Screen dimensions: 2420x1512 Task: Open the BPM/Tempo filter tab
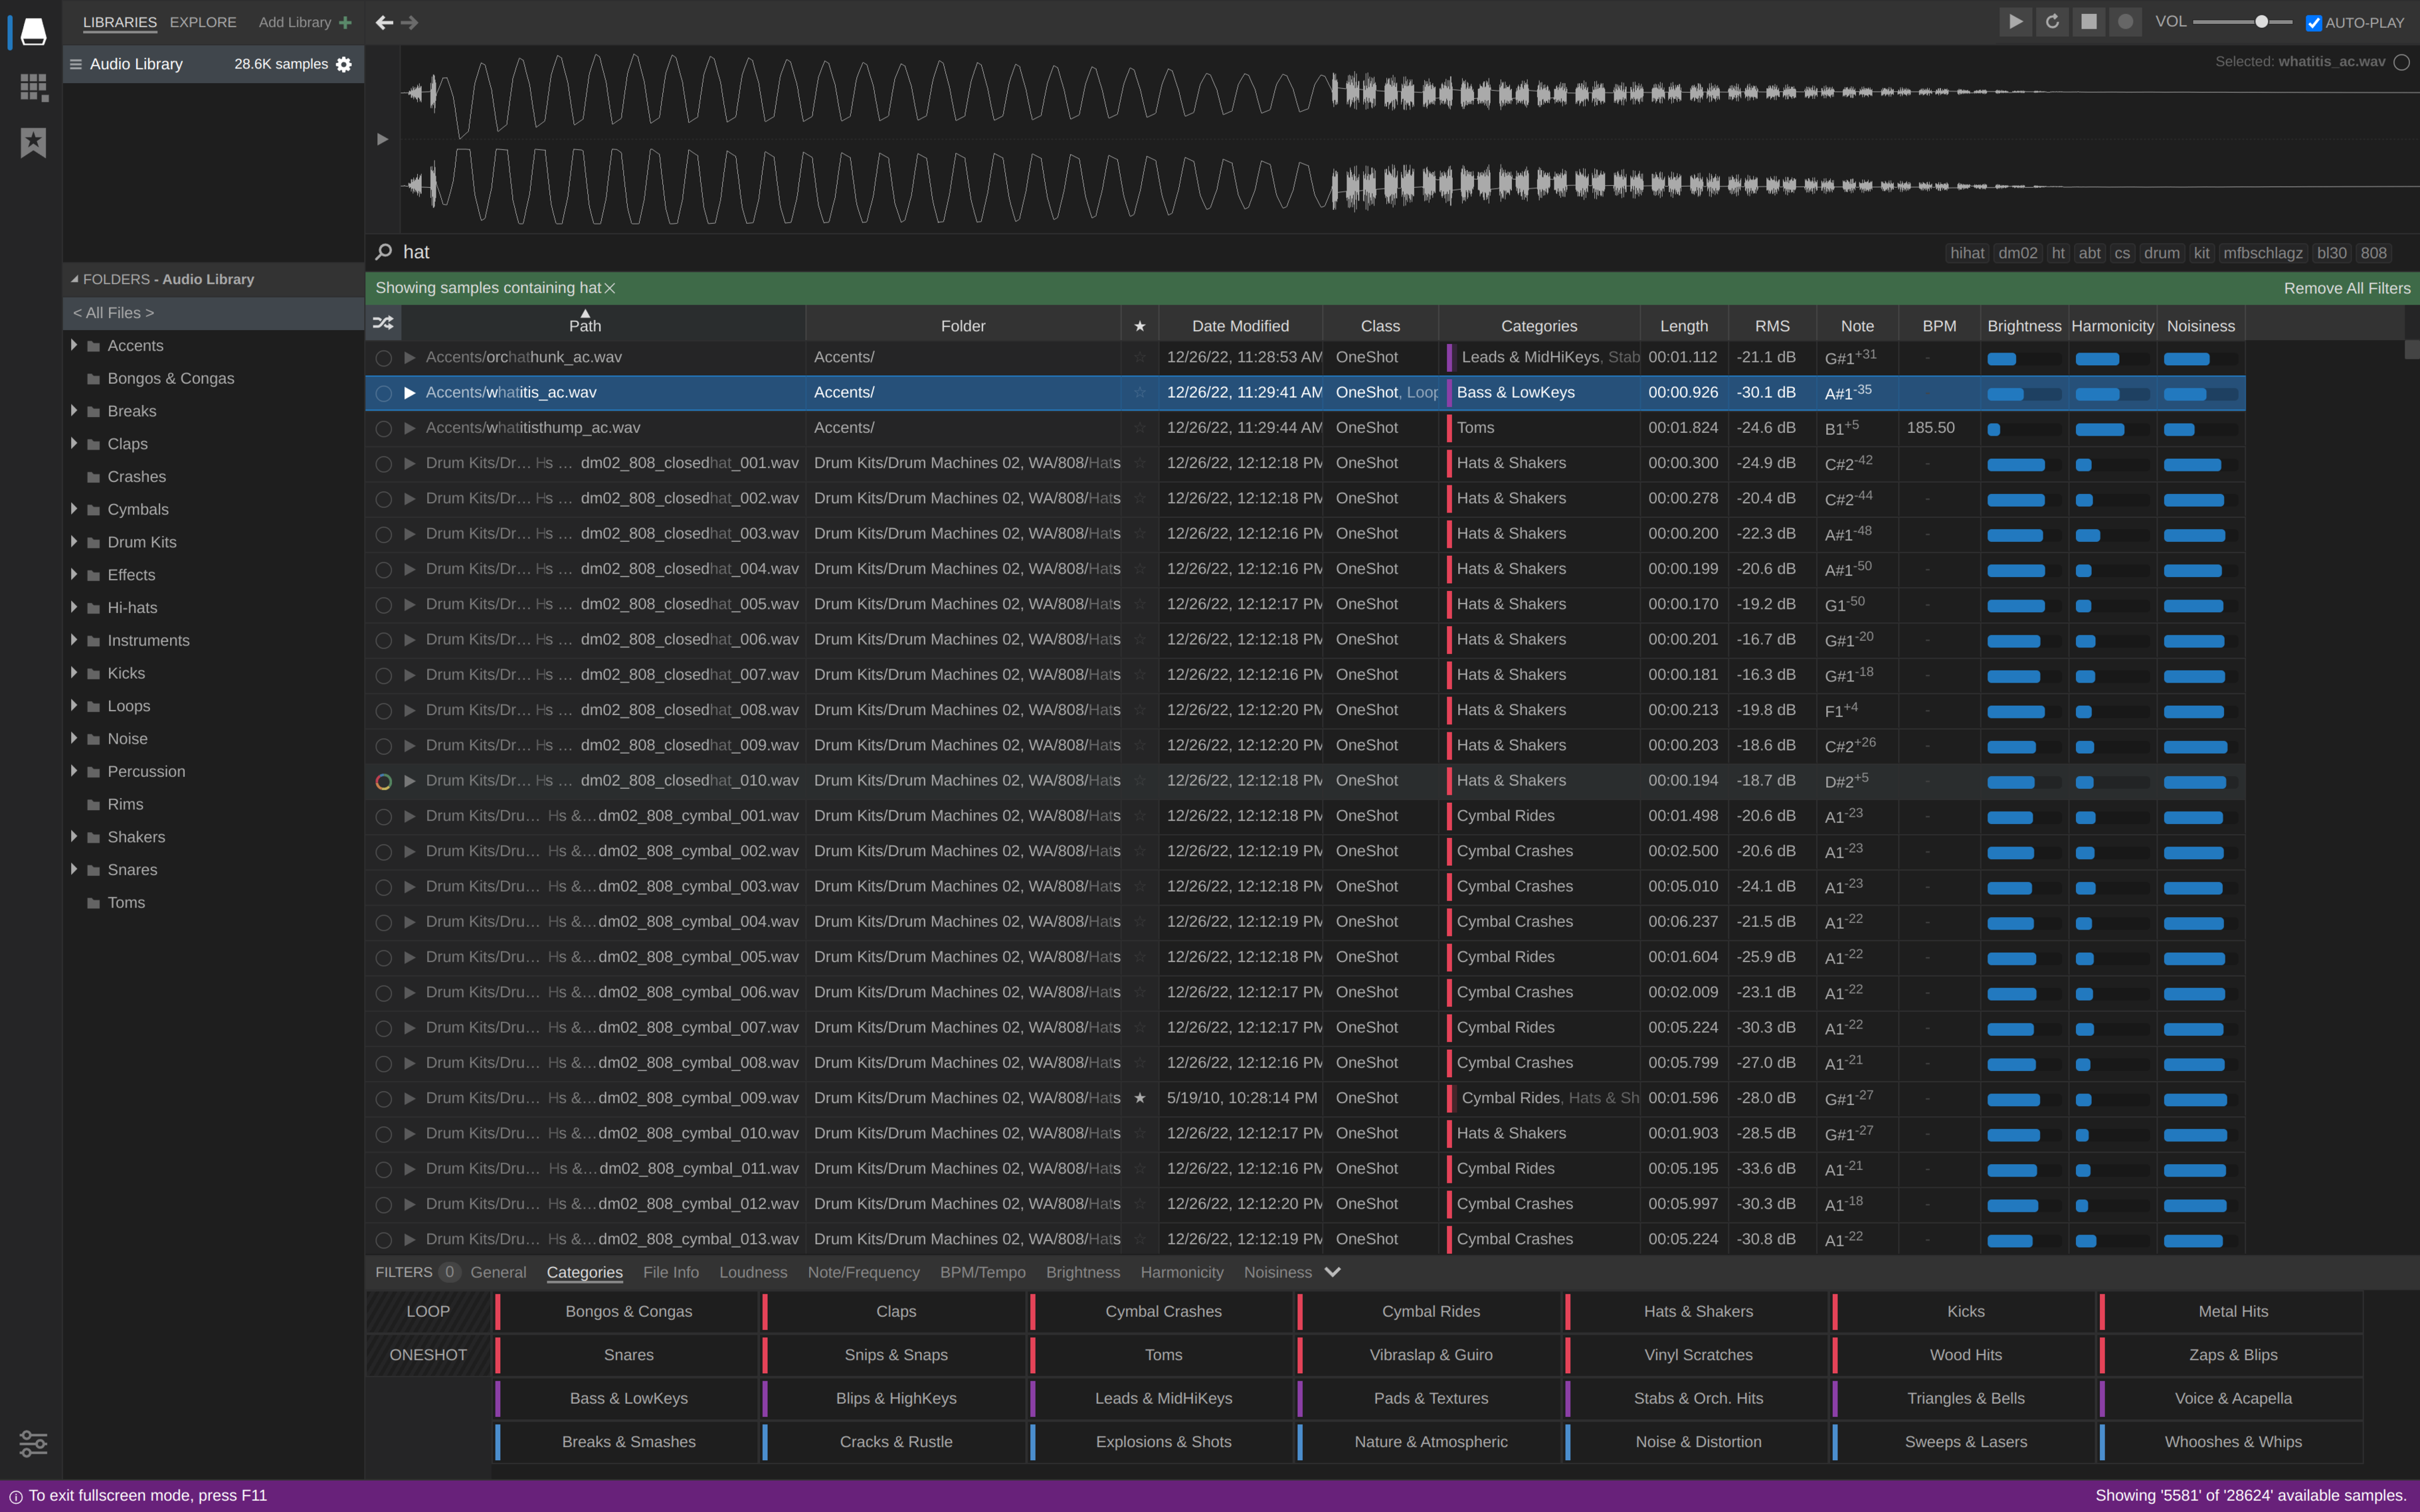(x=982, y=1272)
